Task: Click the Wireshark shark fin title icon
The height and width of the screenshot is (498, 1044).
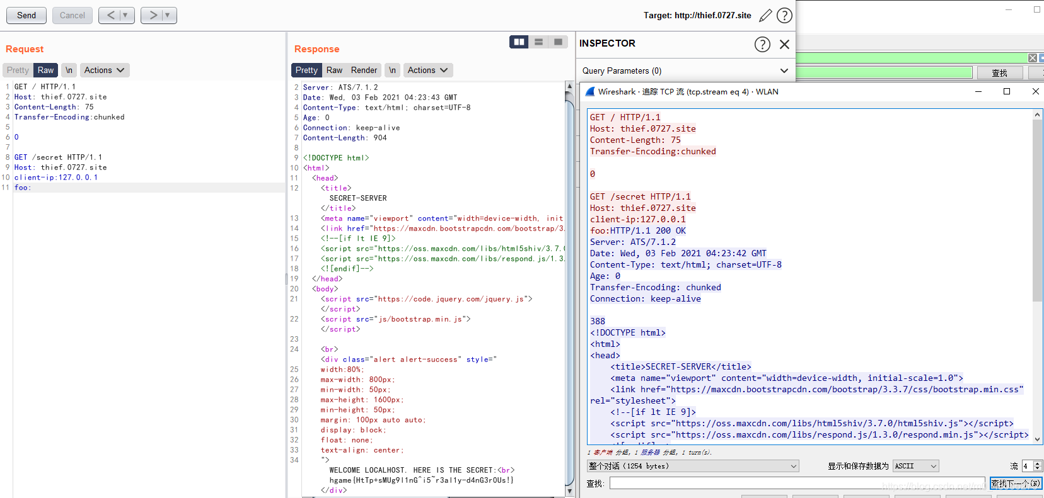Action: 590,91
